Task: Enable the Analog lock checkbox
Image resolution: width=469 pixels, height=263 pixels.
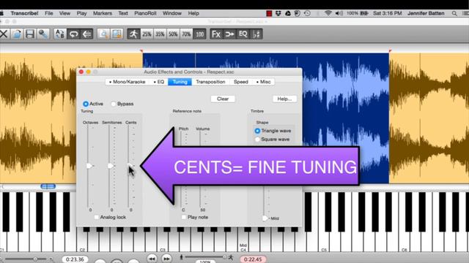Action: pyautogui.click(x=96, y=217)
